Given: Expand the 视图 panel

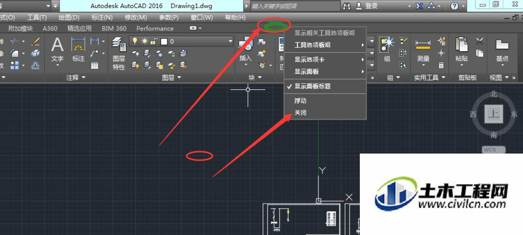Looking at the screenshot, I should click(x=499, y=78).
